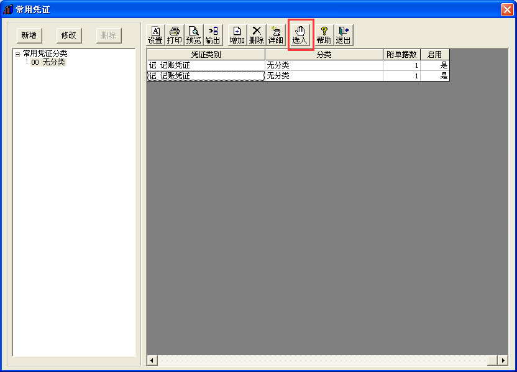
Task: Click the 无分类 cell in the first row
Action: tap(324, 65)
